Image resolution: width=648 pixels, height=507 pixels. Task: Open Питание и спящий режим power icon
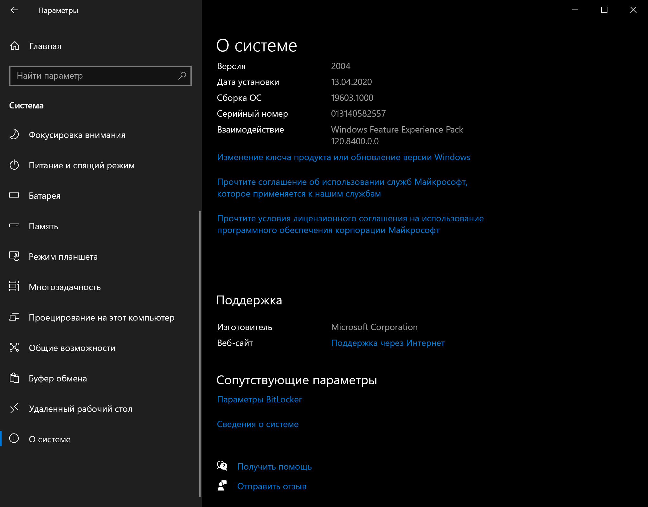pyautogui.click(x=14, y=165)
